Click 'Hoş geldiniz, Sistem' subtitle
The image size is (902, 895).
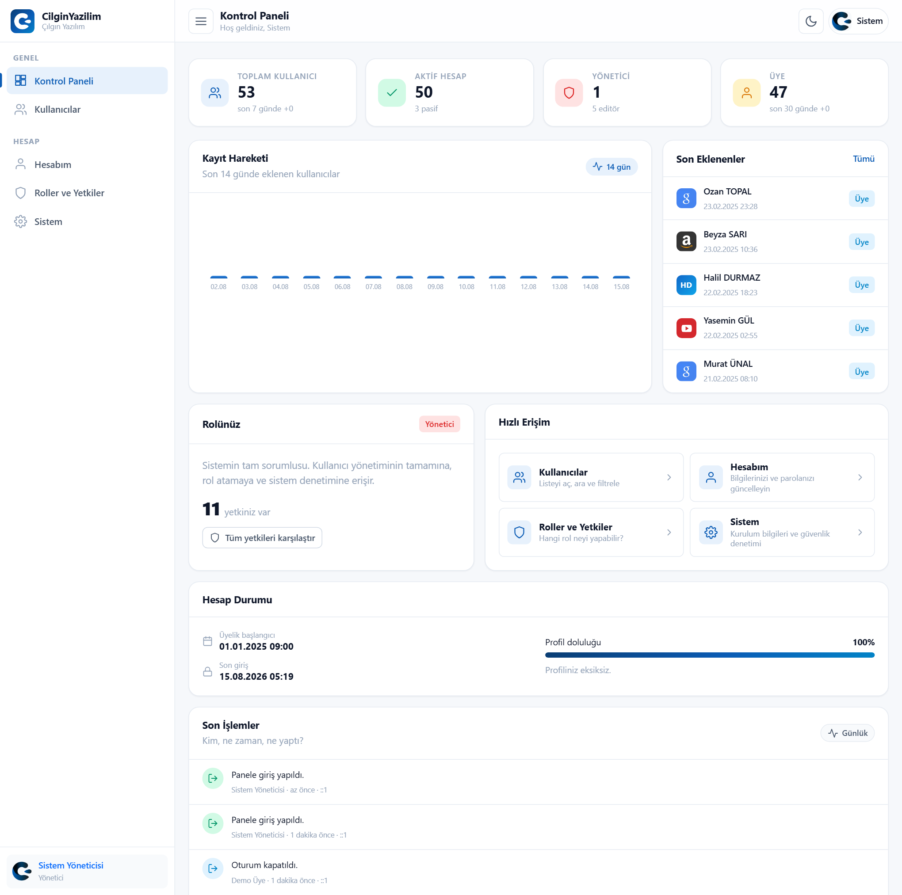(x=255, y=28)
